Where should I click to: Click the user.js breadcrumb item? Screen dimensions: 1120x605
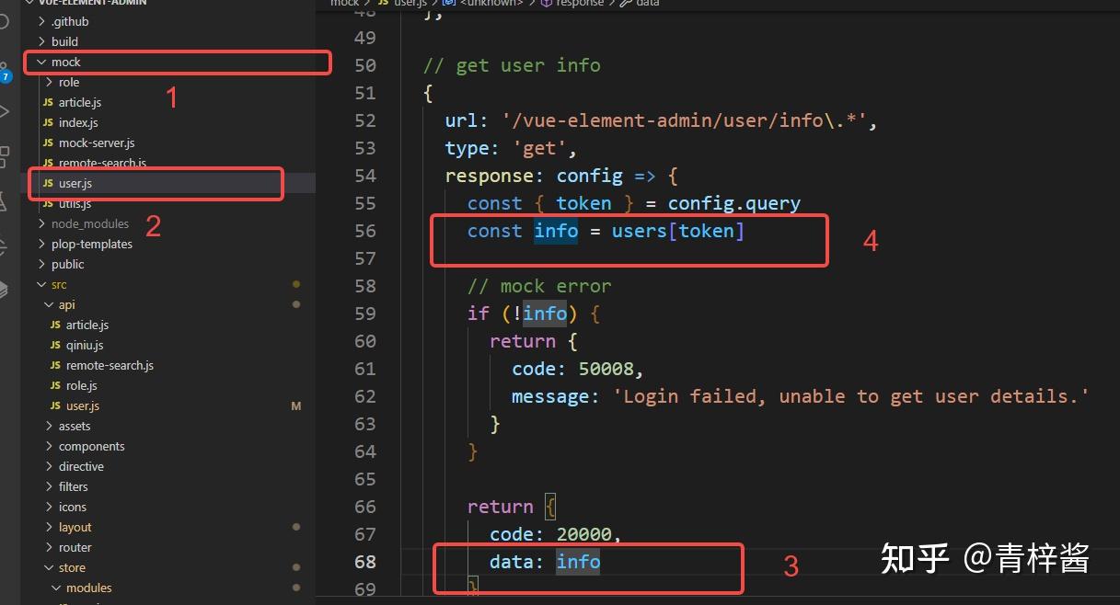click(x=410, y=4)
